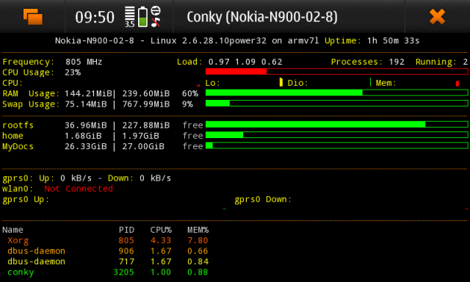
Task: Select the 'wlan0:' interface label
Action: (x=18, y=189)
